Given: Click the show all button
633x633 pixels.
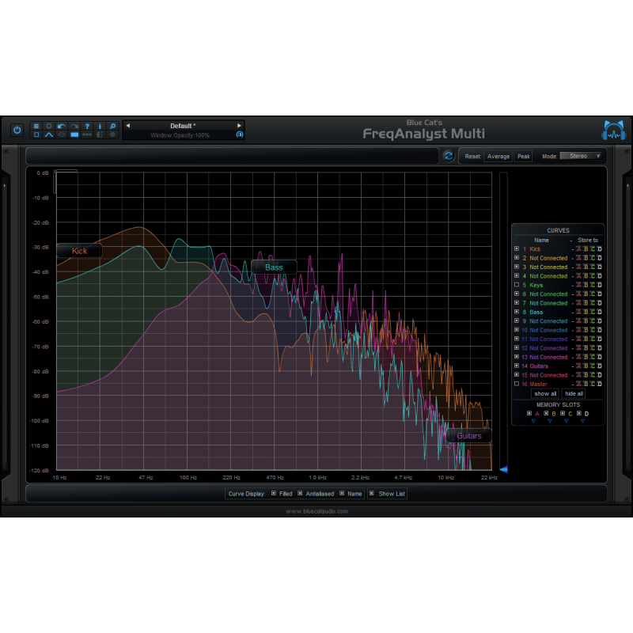Looking at the screenshot, I should 544,393.
